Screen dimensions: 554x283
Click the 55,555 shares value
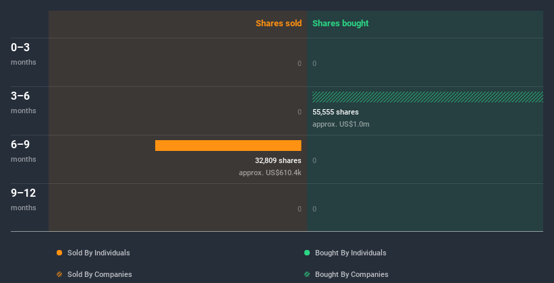[335, 112]
